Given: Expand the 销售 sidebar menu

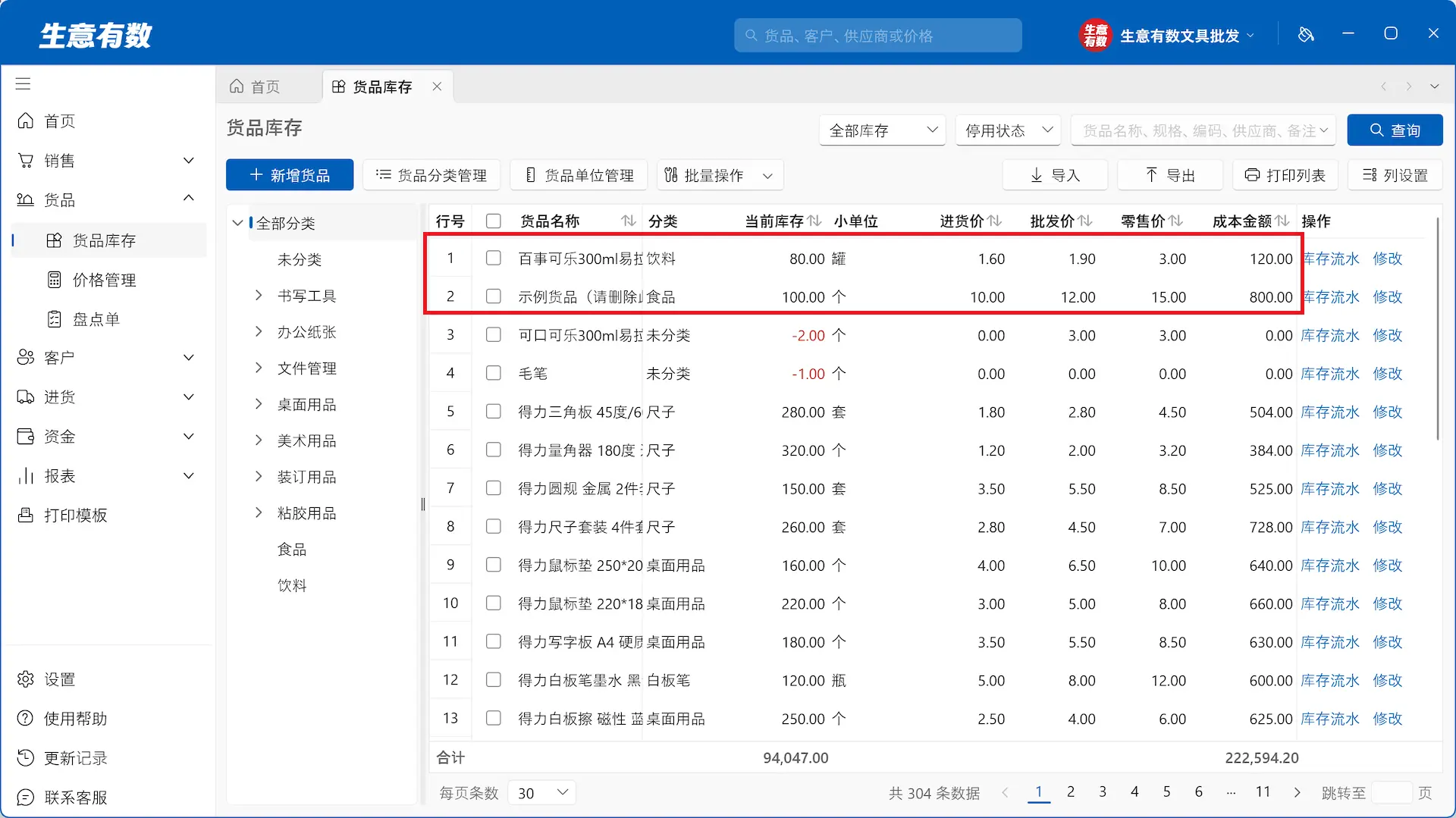Looking at the screenshot, I should [x=107, y=161].
